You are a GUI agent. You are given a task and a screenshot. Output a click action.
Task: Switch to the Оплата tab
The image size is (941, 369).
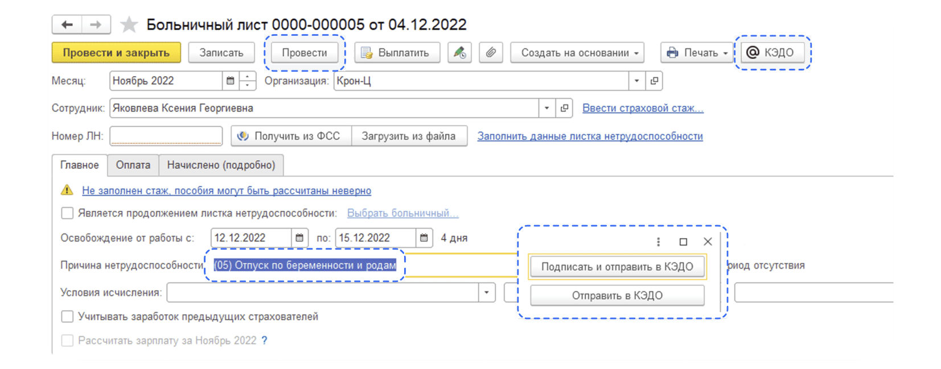pyautogui.click(x=133, y=165)
